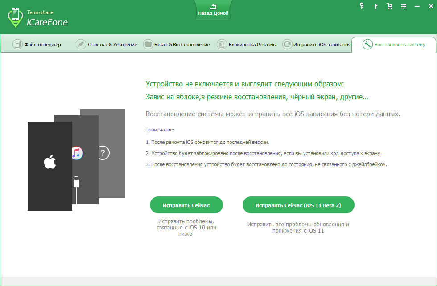Click text 'Устройство не включается и выглядит следующим образом:'
The width and height of the screenshot is (437, 286).
245,84
